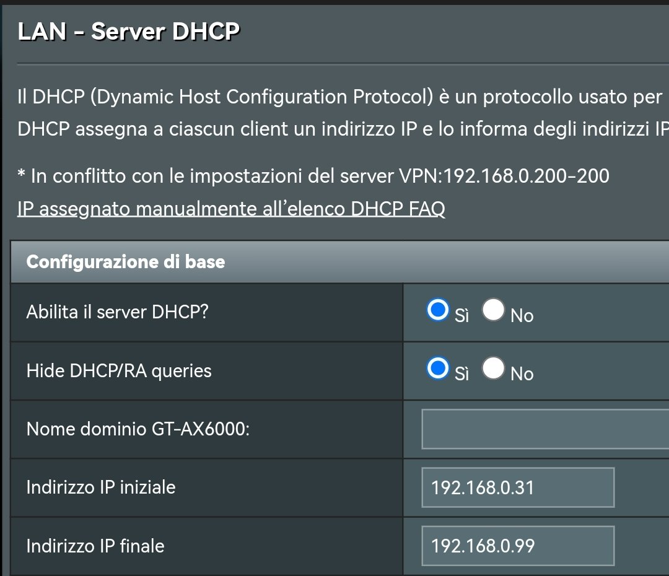Click the VPN server conflict warning line

pyautogui.click(x=313, y=176)
